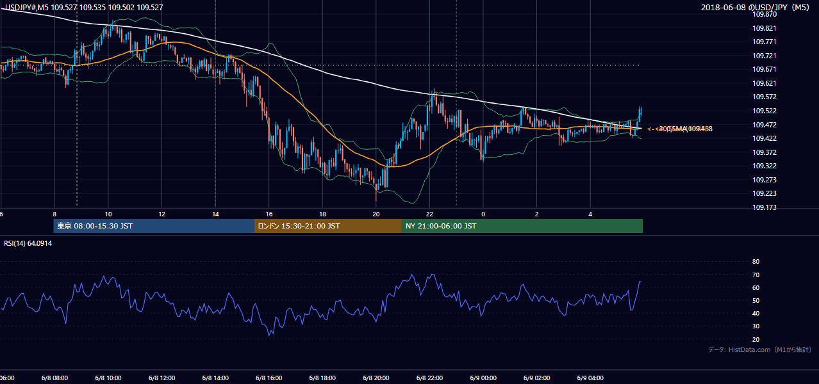The image size is (819, 384).
Task: Click the 6/8 20:00 time axis label
Action: (376, 378)
